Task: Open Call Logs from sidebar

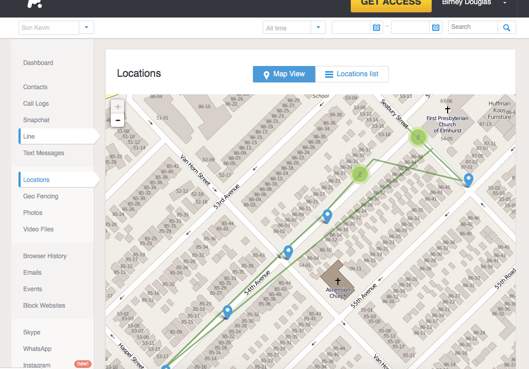Action: tap(36, 104)
